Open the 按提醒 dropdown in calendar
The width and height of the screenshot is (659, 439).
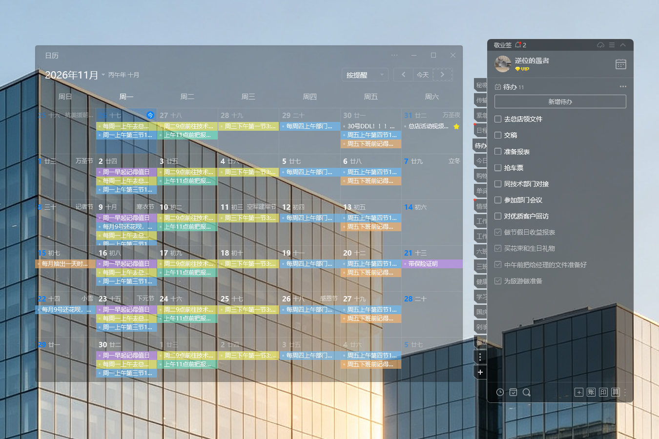coord(365,75)
